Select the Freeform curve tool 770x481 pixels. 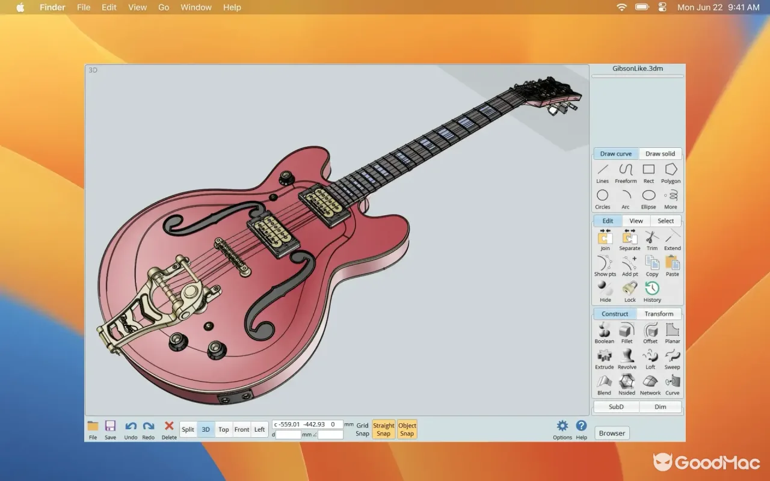[x=626, y=173]
